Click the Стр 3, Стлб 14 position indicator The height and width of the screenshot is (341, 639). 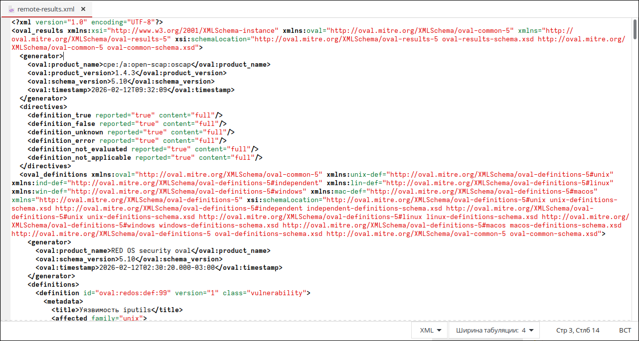pyautogui.click(x=578, y=330)
